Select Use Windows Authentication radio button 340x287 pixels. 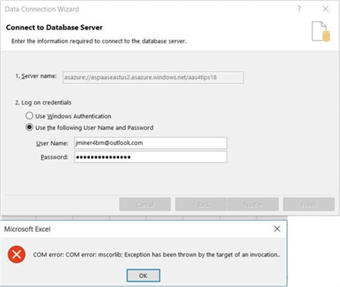[30, 116]
